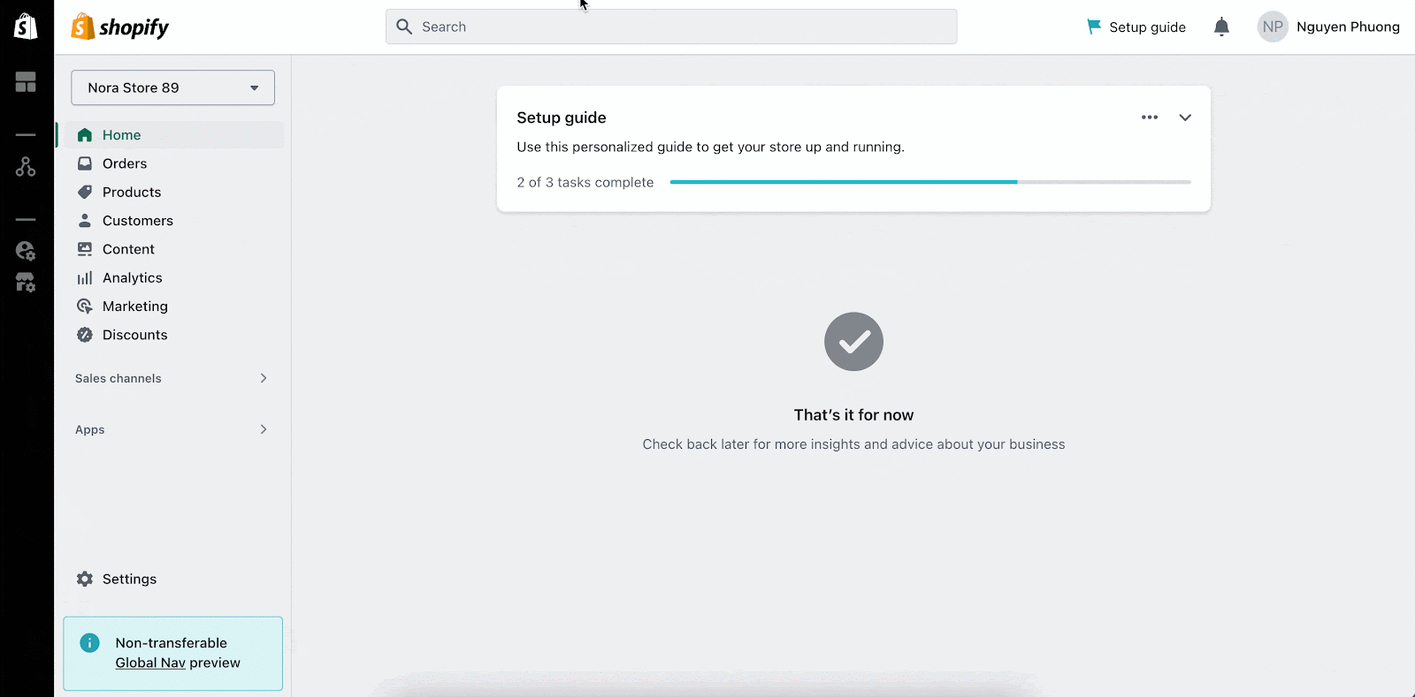This screenshot has width=1415, height=697.
Task: Open the Setup guide three-dot menu
Action: coord(1150,117)
